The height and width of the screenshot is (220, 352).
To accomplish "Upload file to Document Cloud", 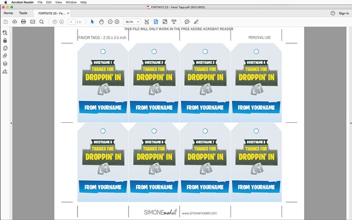I will click(15, 22).
